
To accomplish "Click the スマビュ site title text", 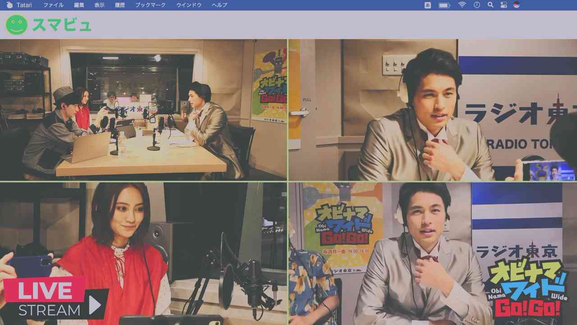I will [x=61, y=25].
